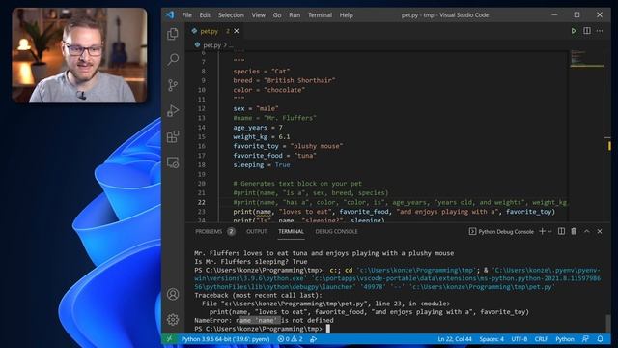The width and height of the screenshot is (618, 348).
Task: Open notifications bell in status bar
Action: pyautogui.click(x=600, y=339)
